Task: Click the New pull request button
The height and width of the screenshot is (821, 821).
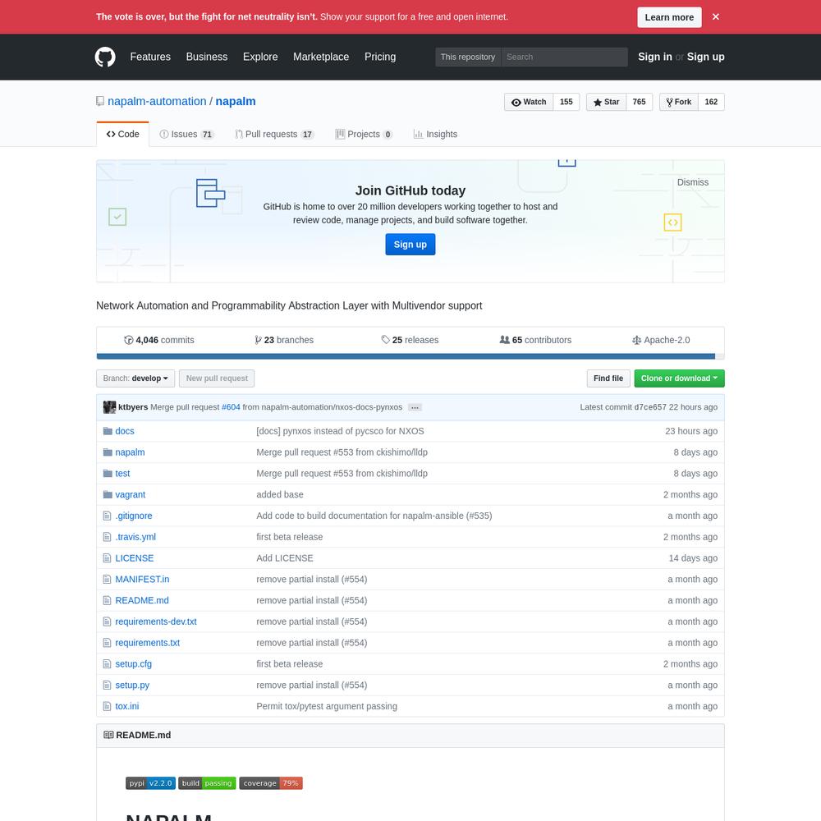Action: (217, 378)
